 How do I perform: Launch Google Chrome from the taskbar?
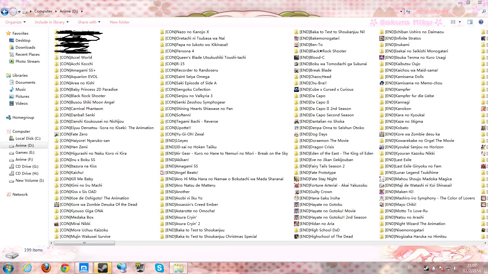pos(65,268)
